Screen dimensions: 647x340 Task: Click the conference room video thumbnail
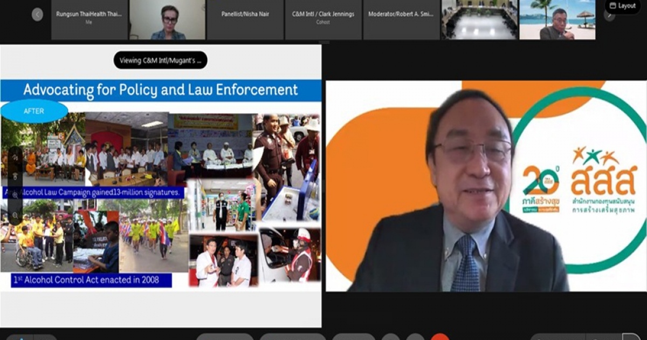click(x=479, y=19)
